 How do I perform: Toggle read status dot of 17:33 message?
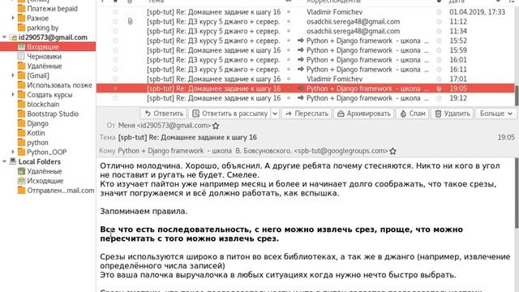pyautogui.click(x=289, y=12)
